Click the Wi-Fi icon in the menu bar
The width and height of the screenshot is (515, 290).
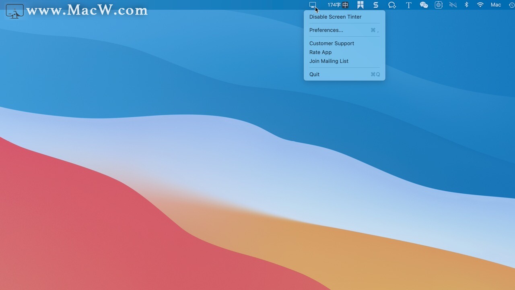point(480,5)
